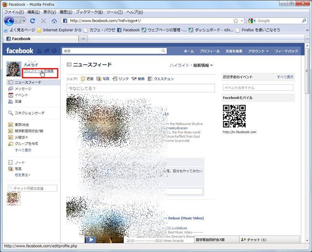This screenshot has height=252, width=312.
Task: Open the address bar dropdown arrow
Action: point(242,21)
